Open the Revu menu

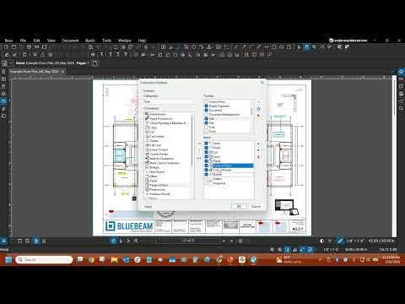(8, 41)
